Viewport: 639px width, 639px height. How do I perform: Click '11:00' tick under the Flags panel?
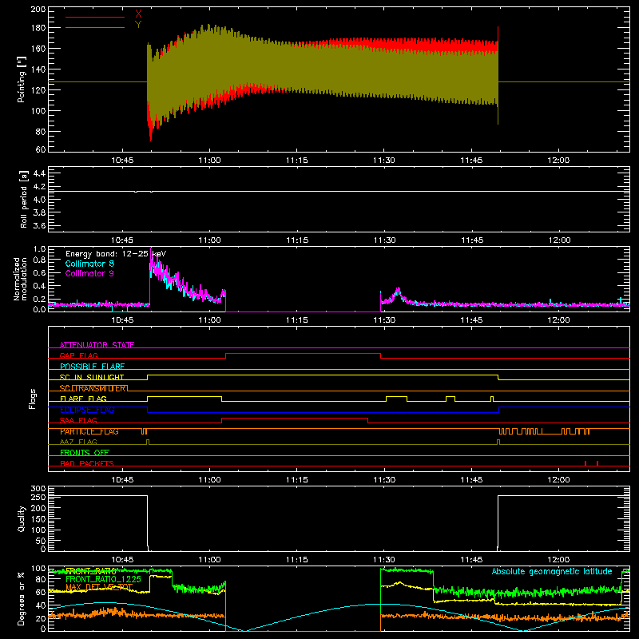click(x=209, y=480)
